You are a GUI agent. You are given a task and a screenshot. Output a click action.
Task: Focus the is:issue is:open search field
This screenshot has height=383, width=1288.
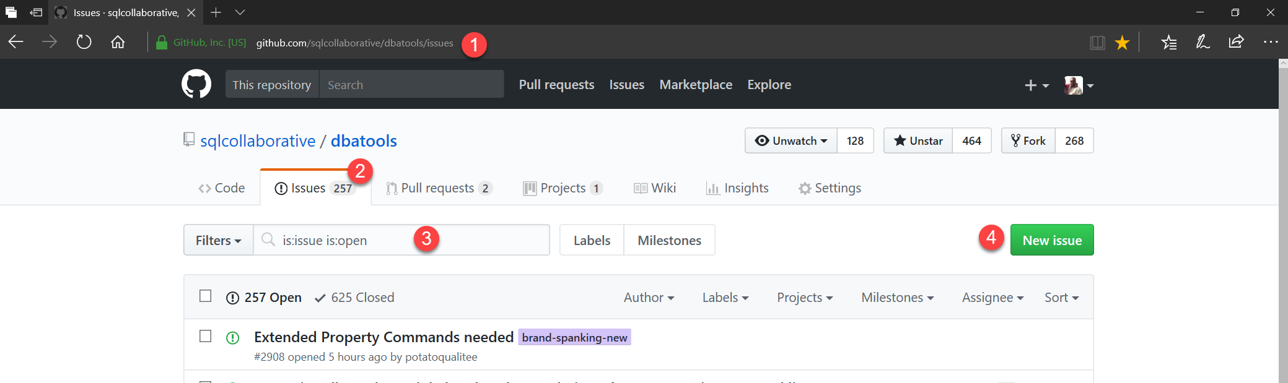click(347, 240)
